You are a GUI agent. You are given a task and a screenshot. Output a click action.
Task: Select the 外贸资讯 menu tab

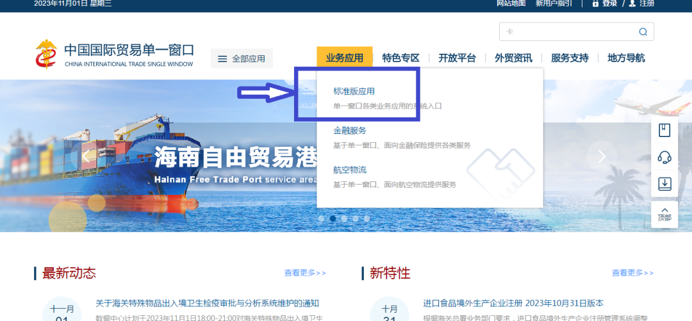[513, 58]
